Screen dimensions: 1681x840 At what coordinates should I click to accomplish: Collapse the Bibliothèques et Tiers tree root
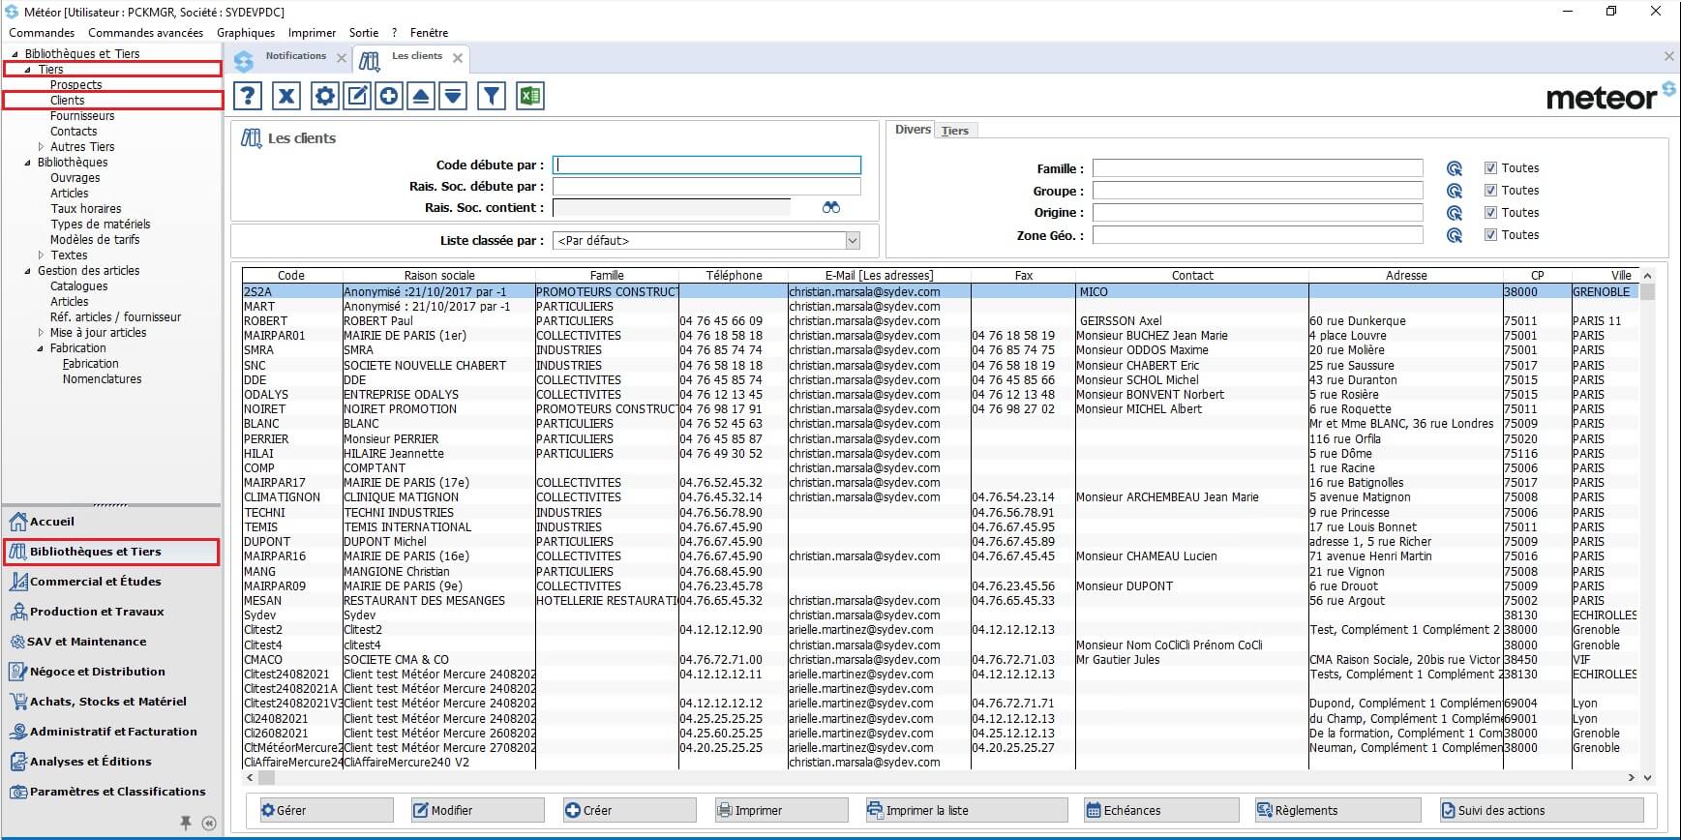pyautogui.click(x=15, y=54)
